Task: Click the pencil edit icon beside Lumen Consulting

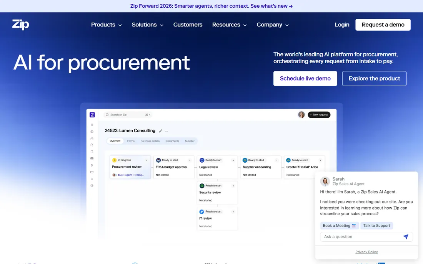Action: 160,131
